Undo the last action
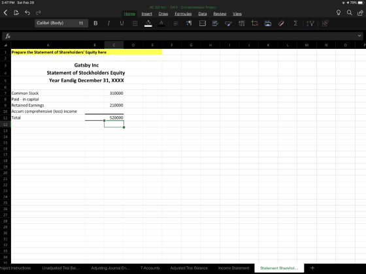Image resolution: width=366 pixels, height=274 pixels. pos(27,12)
